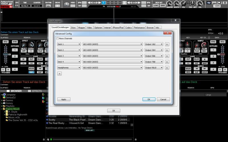Click the right deck search rewind button
Viewport: 228px width, 142px height.
[197, 69]
